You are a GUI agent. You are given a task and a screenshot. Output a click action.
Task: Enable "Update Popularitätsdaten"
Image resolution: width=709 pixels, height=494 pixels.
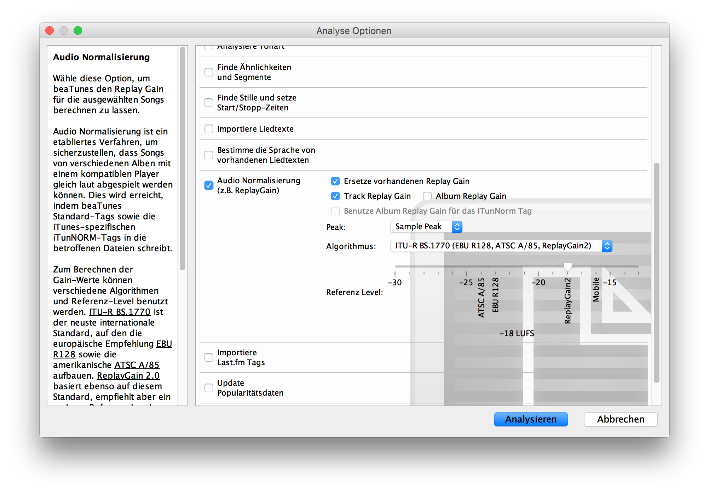click(209, 387)
